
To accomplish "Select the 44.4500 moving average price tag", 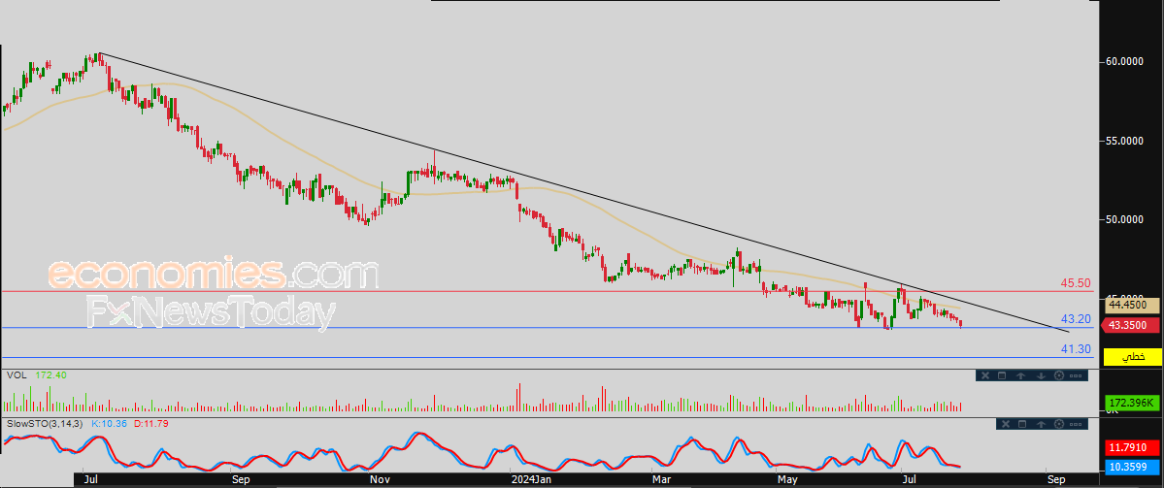I will [1131, 305].
